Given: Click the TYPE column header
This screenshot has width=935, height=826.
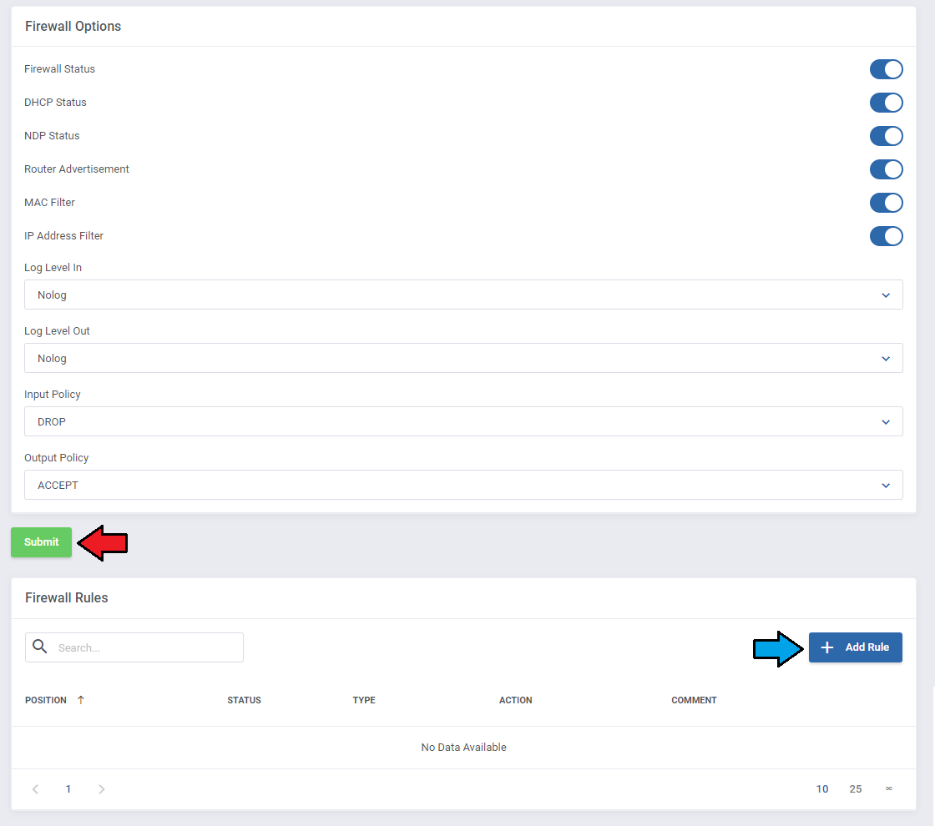Looking at the screenshot, I should pyautogui.click(x=364, y=700).
